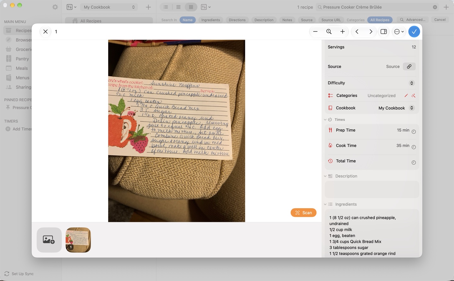Collapse the Times section
The width and height of the screenshot is (454, 281).
[x=325, y=120]
